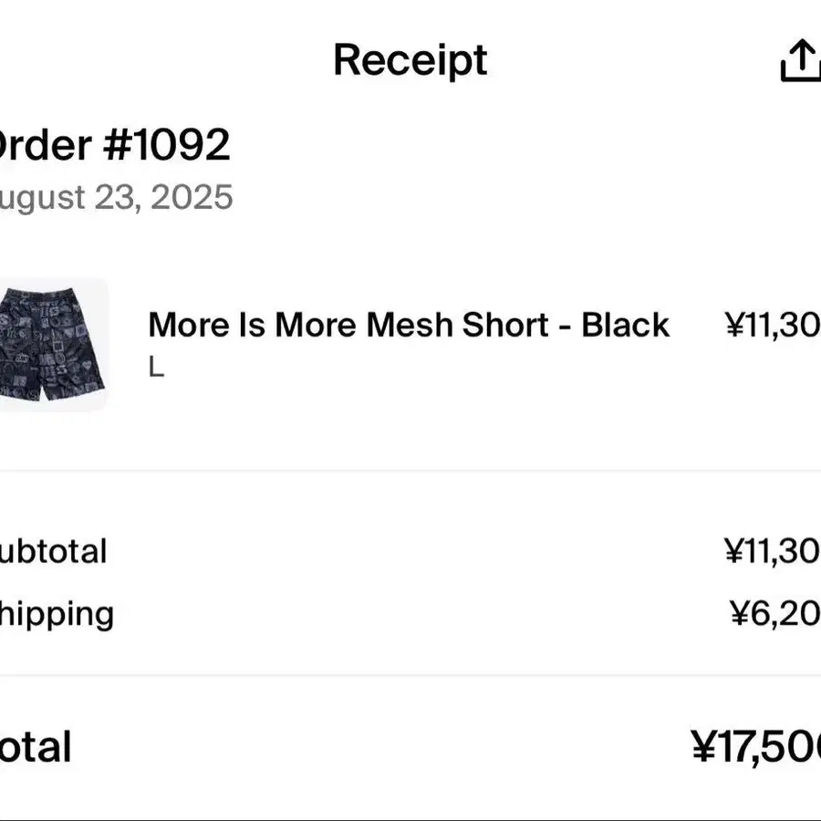Click the divider line above the Total row
The image size is (821, 821).
pos(410,675)
